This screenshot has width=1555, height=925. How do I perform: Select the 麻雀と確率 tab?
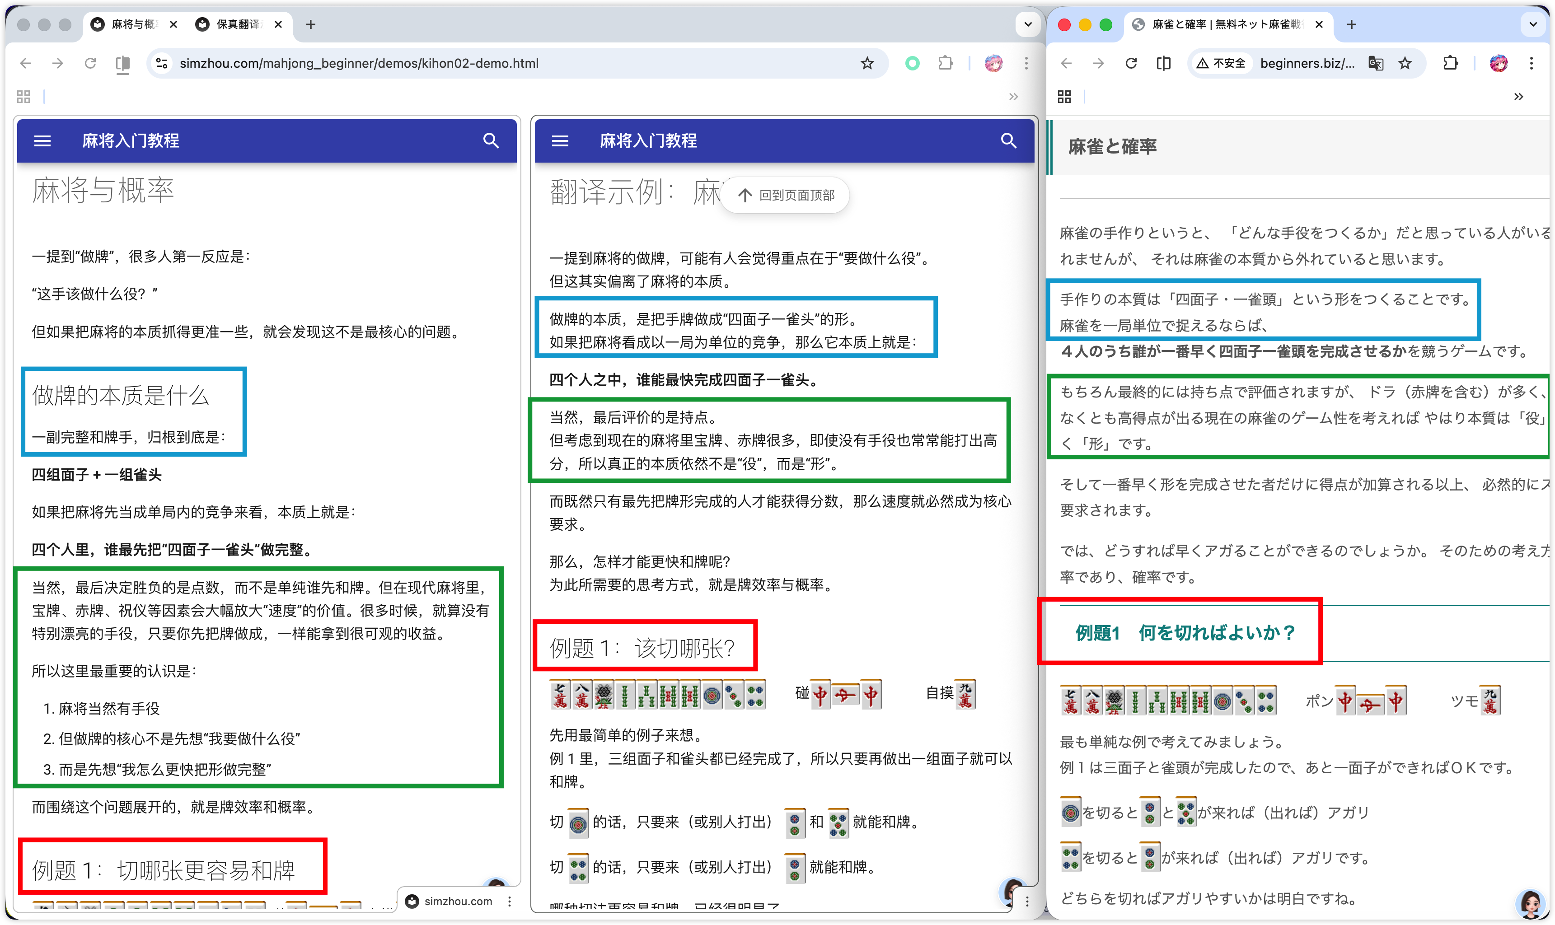pos(1225,24)
